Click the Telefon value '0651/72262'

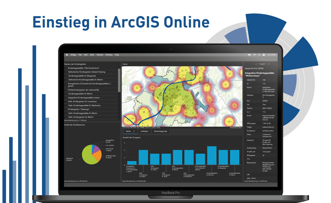267,108
